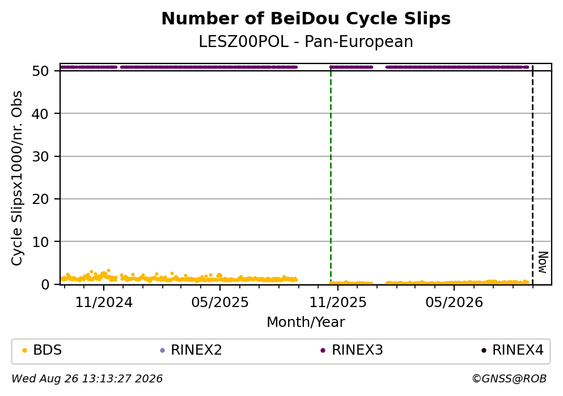Click the green dashed vertical line
The width and height of the screenshot is (563, 396).
click(x=331, y=176)
